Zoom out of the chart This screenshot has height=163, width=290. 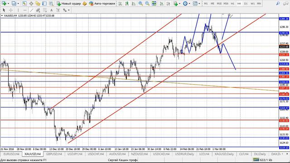pos(147,3)
